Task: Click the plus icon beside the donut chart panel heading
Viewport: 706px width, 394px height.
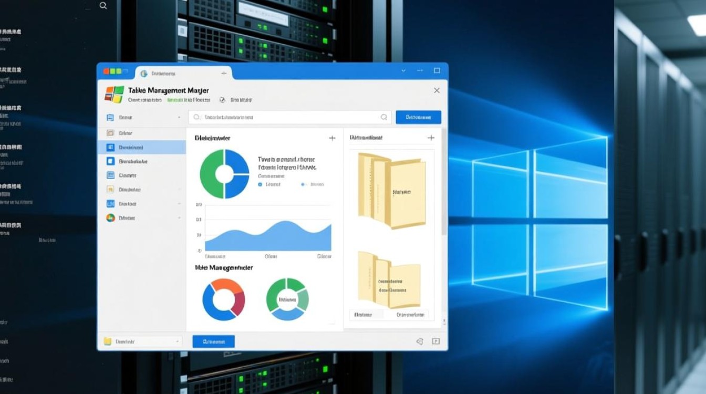Action: click(332, 138)
